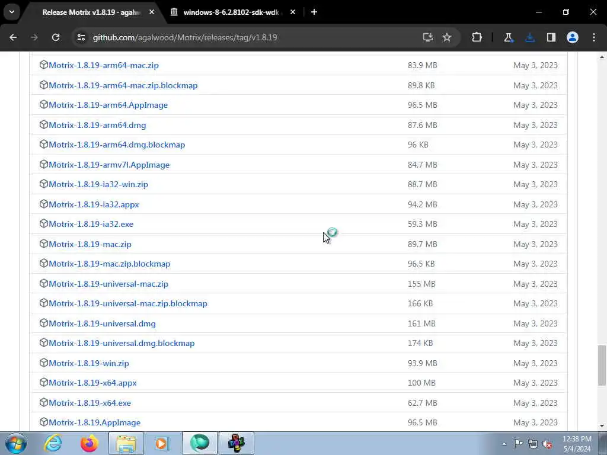Launch Internet Explorer from taskbar

click(53, 443)
